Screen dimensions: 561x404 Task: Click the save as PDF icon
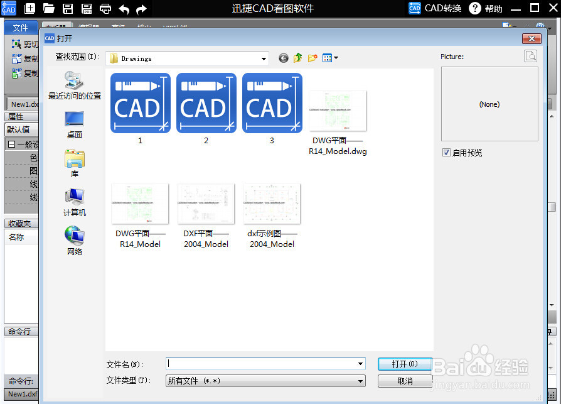click(86, 9)
